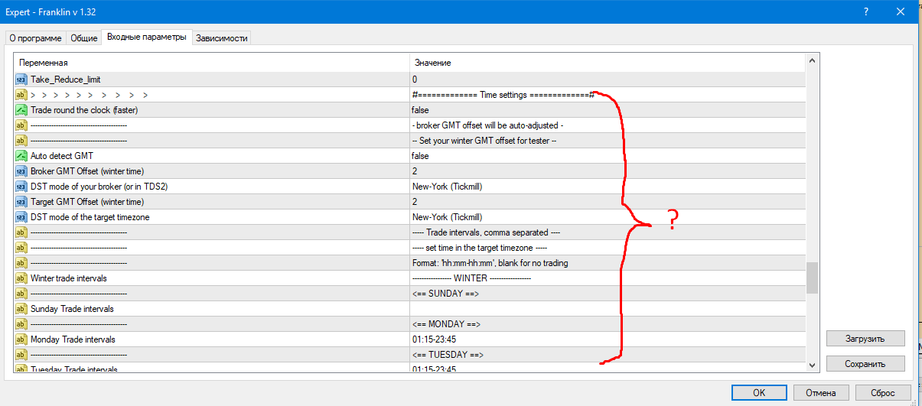This screenshot has width=922, height=406.
Task: Select the Target GMT Offset value 2
Action: coord(415,202)
